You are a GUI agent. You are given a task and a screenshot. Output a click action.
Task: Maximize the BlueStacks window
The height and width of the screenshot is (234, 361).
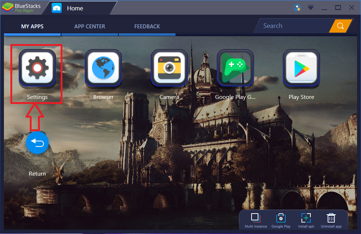338,8
